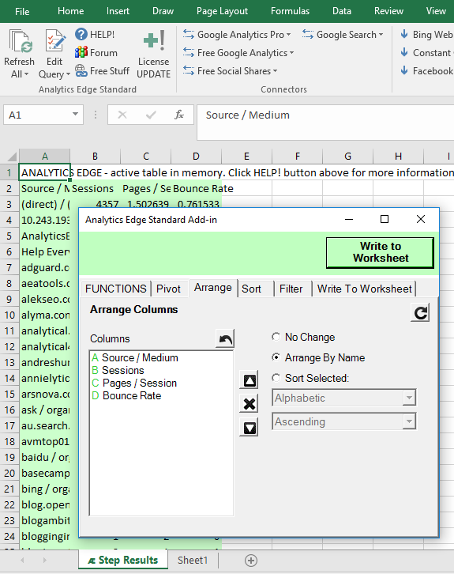Click the formula bar showing Source / Medium

tap(325, 122)
